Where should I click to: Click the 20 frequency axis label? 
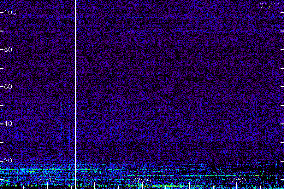[8, 161]
